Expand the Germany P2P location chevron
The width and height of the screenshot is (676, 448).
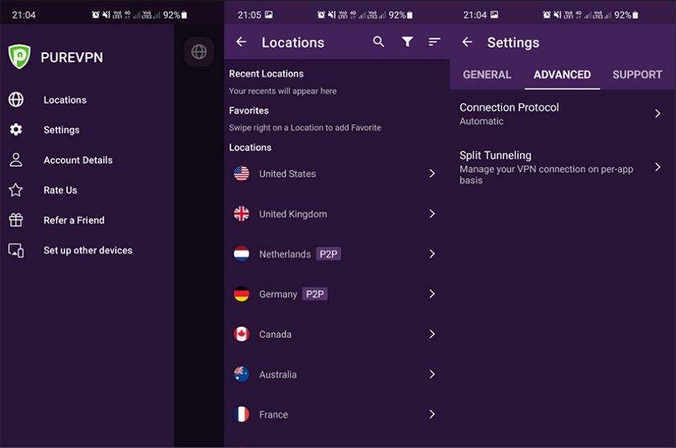click(x=432, y=294)
